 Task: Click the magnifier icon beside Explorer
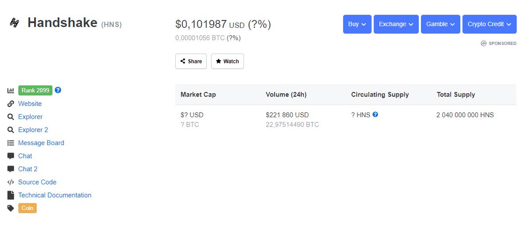click(11, 117)
